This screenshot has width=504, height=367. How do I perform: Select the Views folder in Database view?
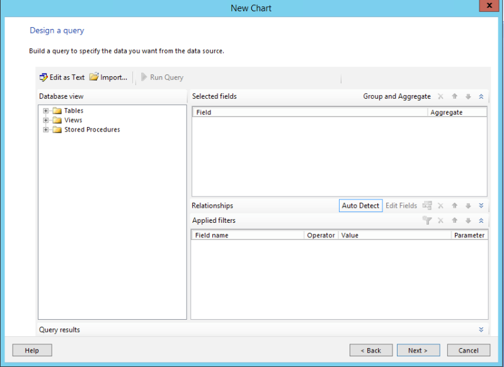(72, 120)
